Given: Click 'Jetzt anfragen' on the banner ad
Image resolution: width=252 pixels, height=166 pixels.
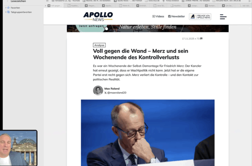Looking at the screenshot, I should point(91,27).
